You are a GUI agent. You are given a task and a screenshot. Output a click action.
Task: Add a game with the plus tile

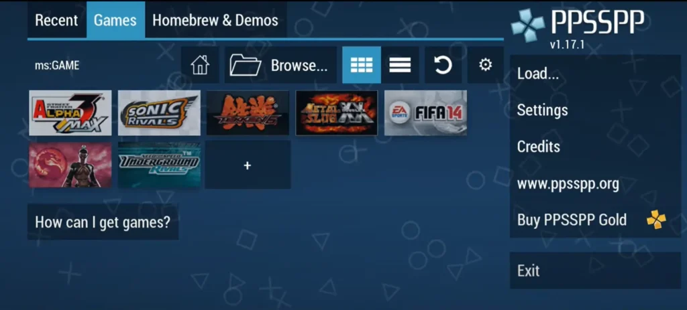coord(248,165)
